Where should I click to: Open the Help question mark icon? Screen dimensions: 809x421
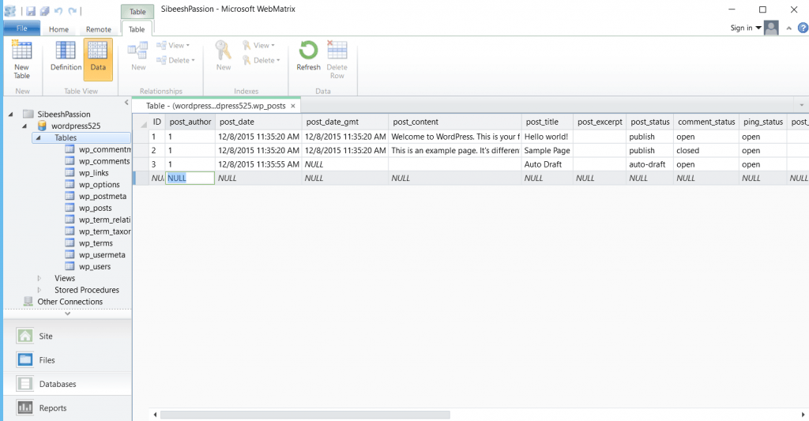pos(803,28)
